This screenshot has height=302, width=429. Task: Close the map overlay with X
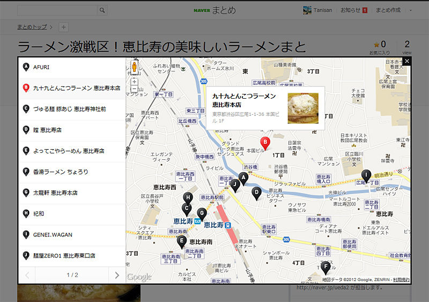point(407,61)
